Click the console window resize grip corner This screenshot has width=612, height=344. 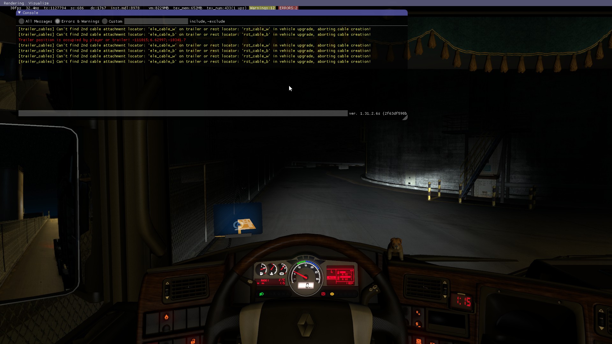[405, 118]
